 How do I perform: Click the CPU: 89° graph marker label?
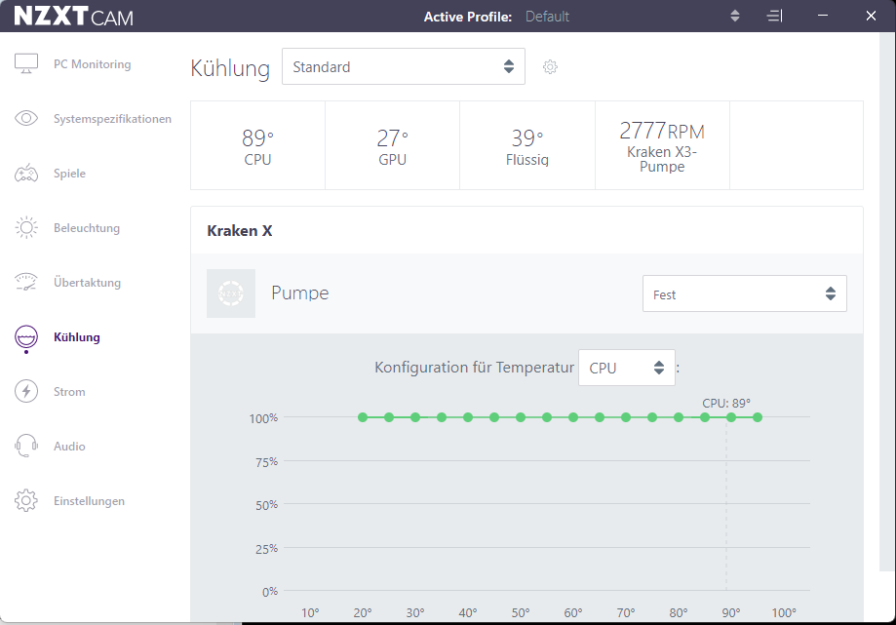(726, 404)
